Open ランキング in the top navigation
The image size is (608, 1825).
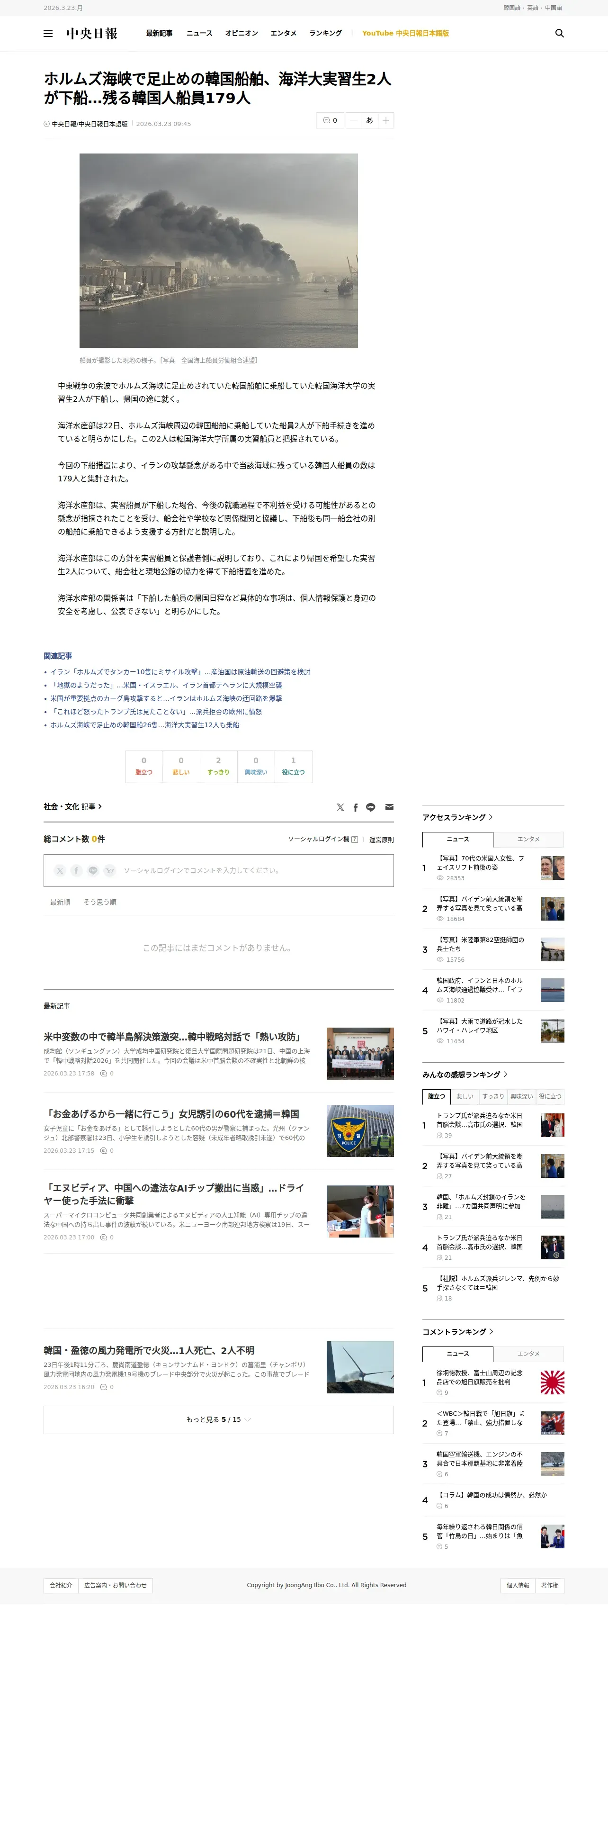tap(326, 33)
